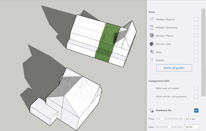Click the Component Edit heading
Viewport: 206px width, 131px height.
(159, 81)
